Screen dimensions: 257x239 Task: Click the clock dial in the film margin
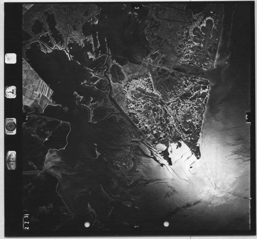coord(11,92)
